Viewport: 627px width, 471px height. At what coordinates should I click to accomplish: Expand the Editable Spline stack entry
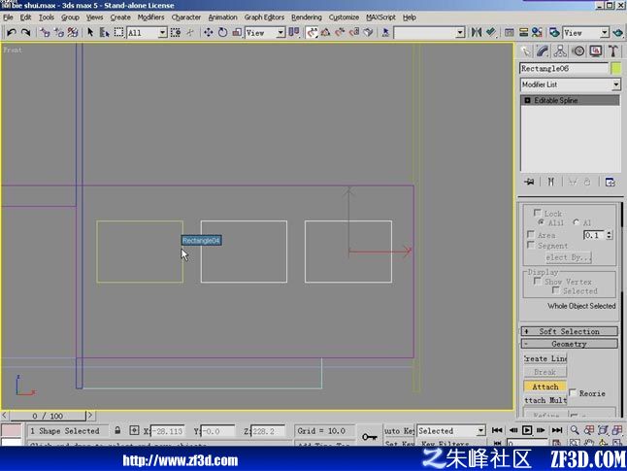(527, 100)
